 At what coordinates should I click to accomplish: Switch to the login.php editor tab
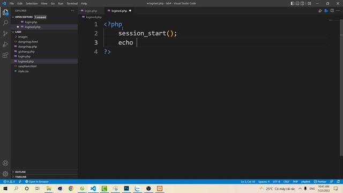click(91, 11)
